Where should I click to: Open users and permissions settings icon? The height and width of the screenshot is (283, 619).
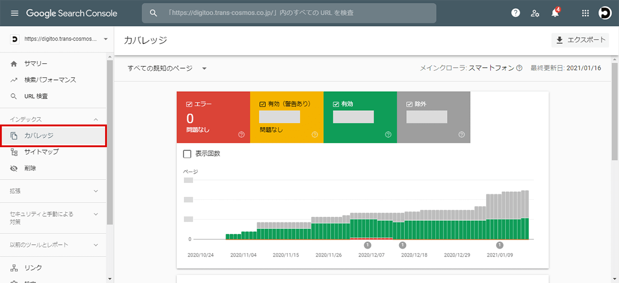pyautogui.click(x=535, y=13)
